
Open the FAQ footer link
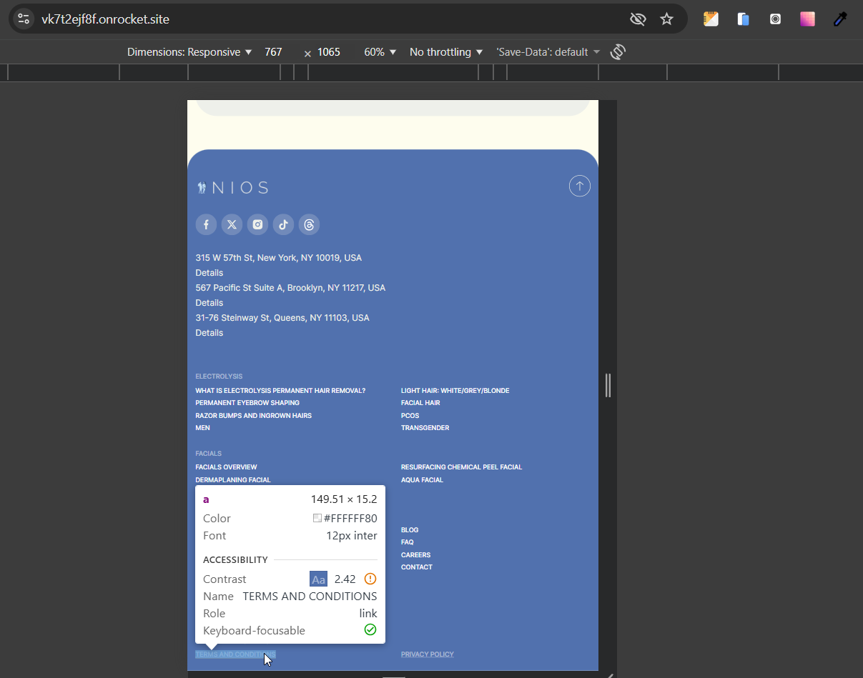click(408, 542)
